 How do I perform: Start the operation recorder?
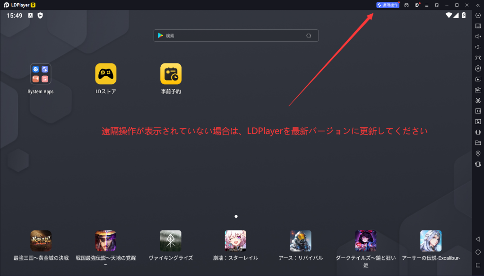477,121
